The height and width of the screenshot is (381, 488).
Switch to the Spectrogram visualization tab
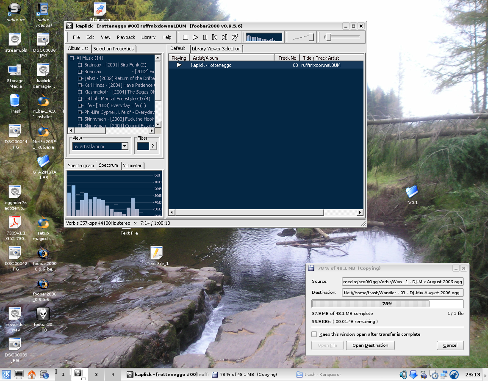(80, 166)
